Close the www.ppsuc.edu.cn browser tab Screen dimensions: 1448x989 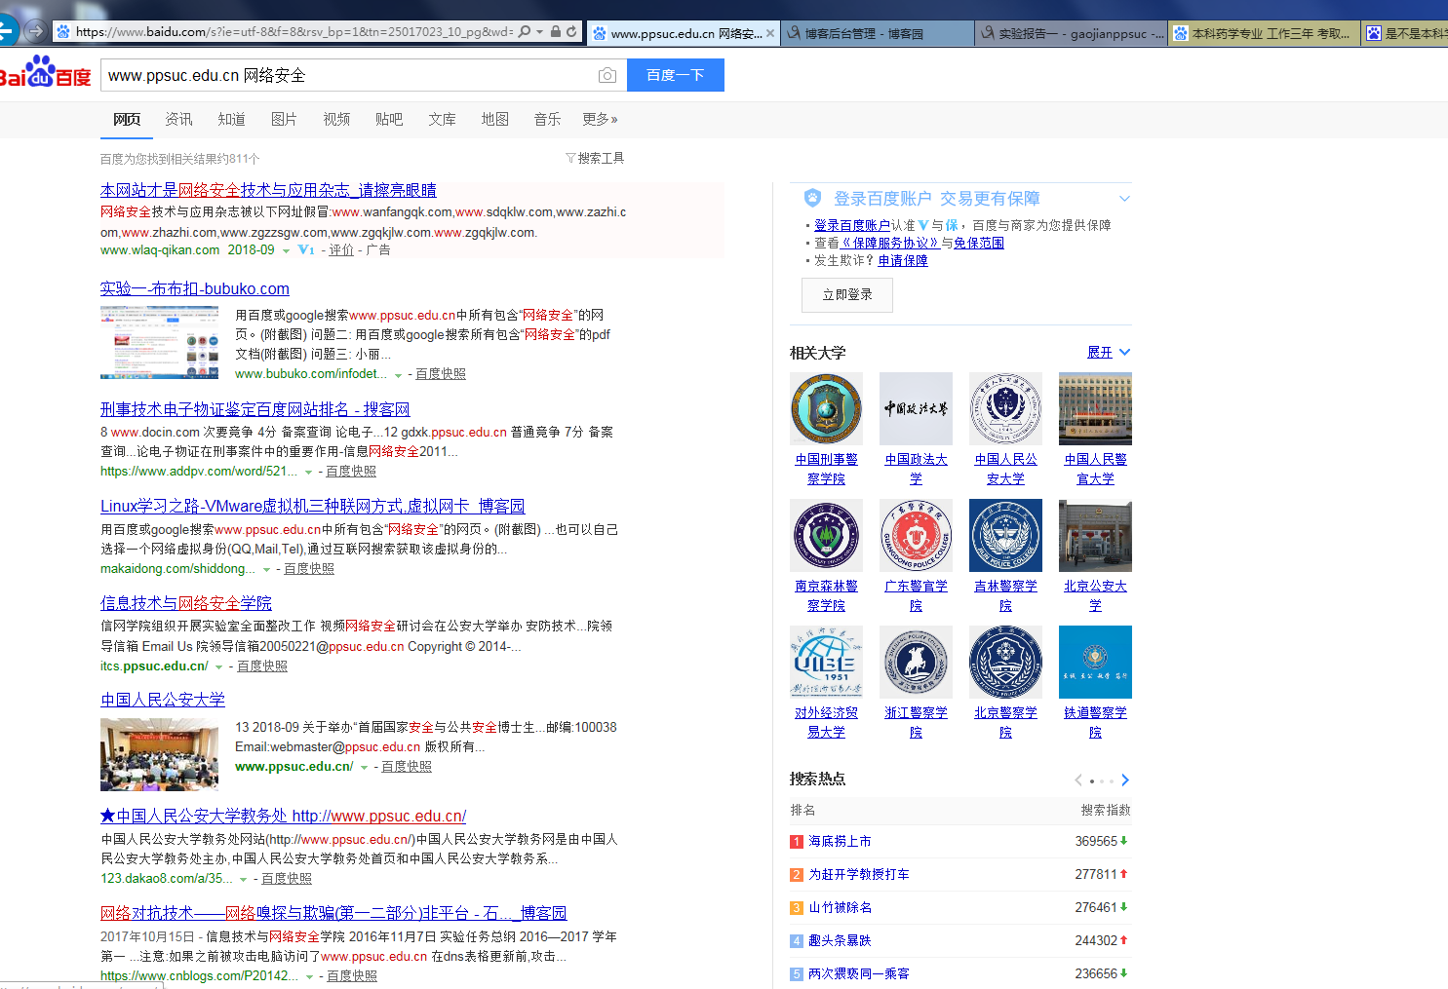point(770,33)
